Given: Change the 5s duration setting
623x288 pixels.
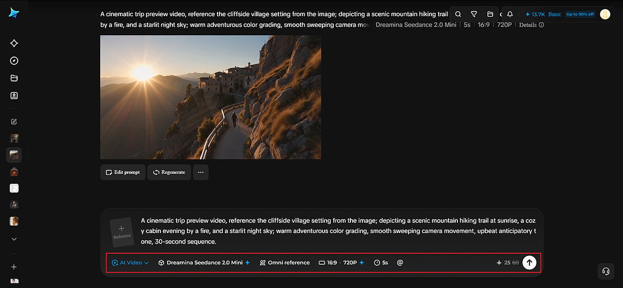Looking at the screenshot, I should 381,263.
